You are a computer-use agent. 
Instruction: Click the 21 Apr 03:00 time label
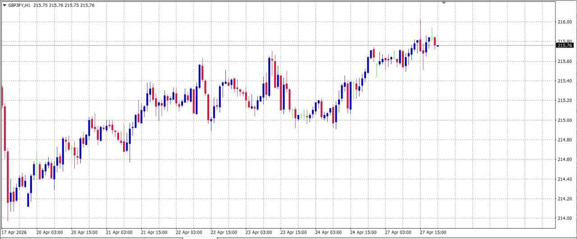point(119,233)
